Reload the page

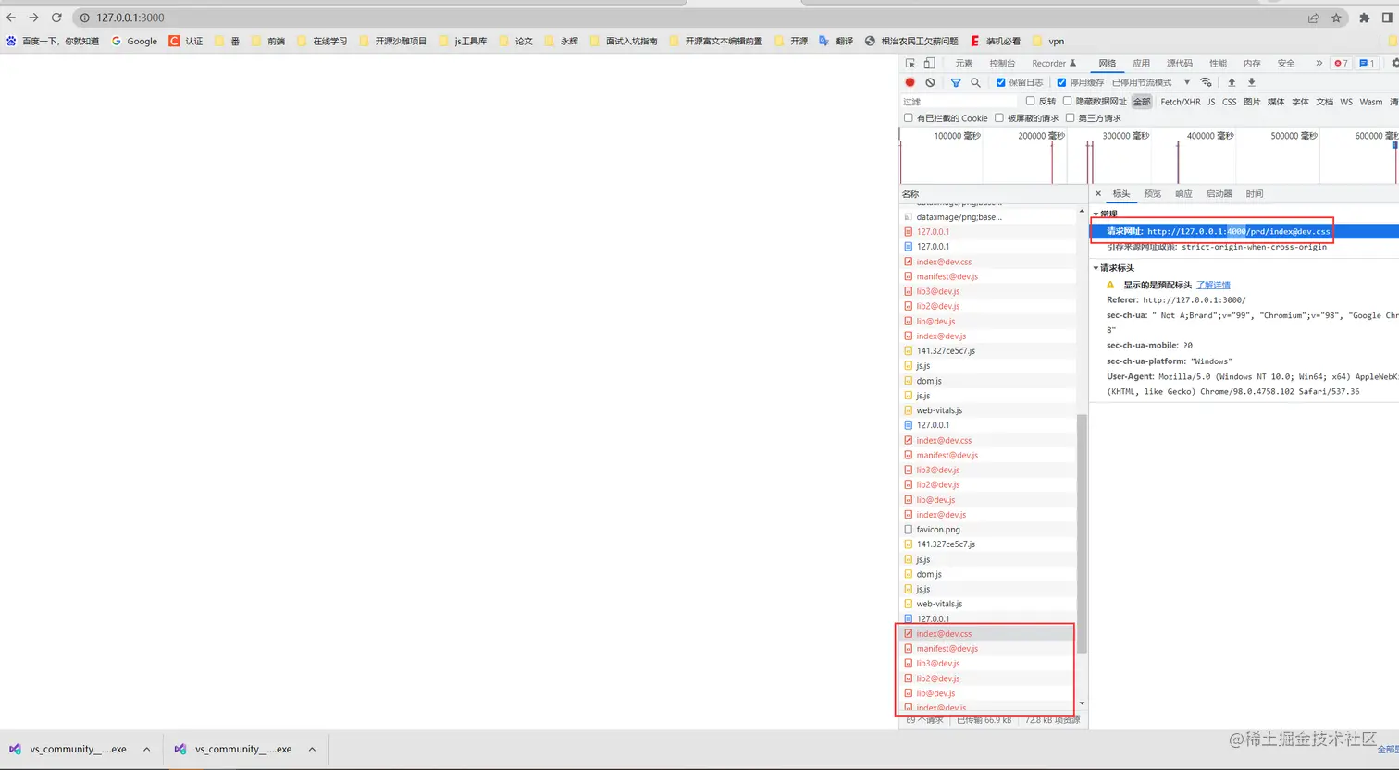(x=56, y=18)
